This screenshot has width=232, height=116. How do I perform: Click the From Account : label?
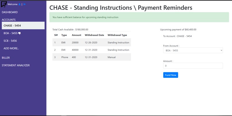pos(171,46)
